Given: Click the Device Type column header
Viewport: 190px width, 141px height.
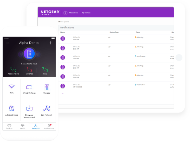Looking at the screenshot, I should coord(114,32).
